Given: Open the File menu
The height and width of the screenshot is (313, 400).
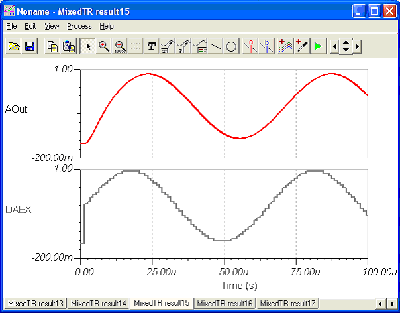Looking at the screenshot, I should click(x=11, y=26).
